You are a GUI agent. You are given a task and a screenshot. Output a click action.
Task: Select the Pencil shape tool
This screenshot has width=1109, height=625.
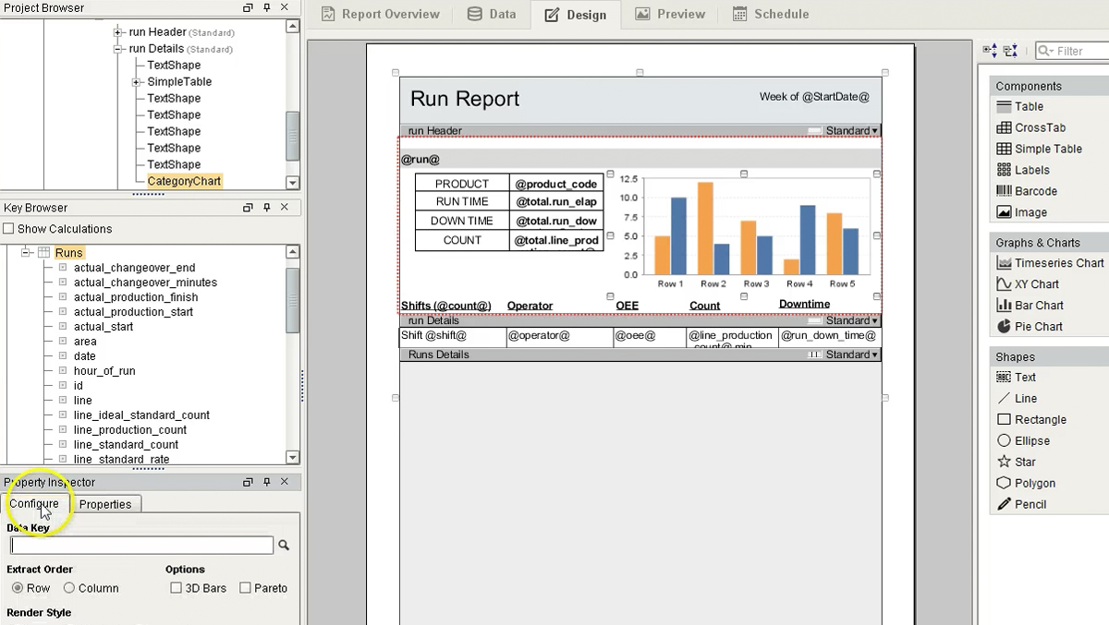pos(1027,504)
